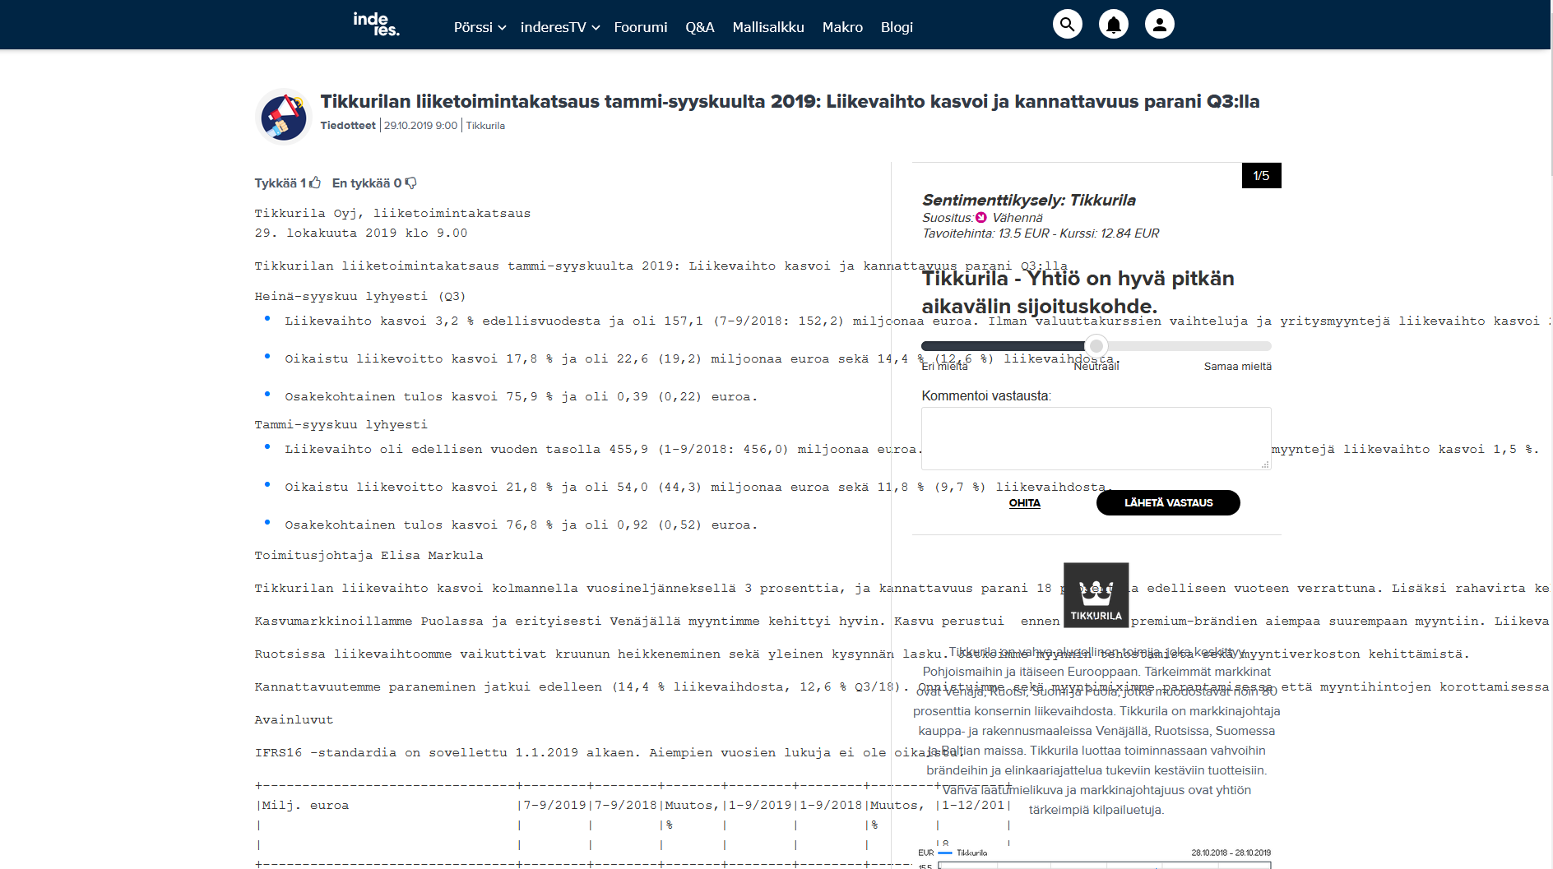The width and height of the screenshot is (1553, 869).
Task: Click the LÄHETÄ VASTAUS button
Action: [1168, 503]
